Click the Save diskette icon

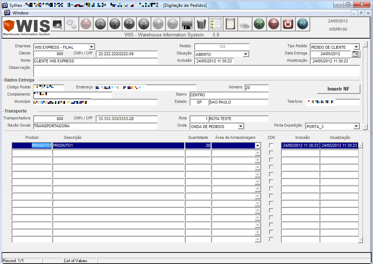pos(187,24)
